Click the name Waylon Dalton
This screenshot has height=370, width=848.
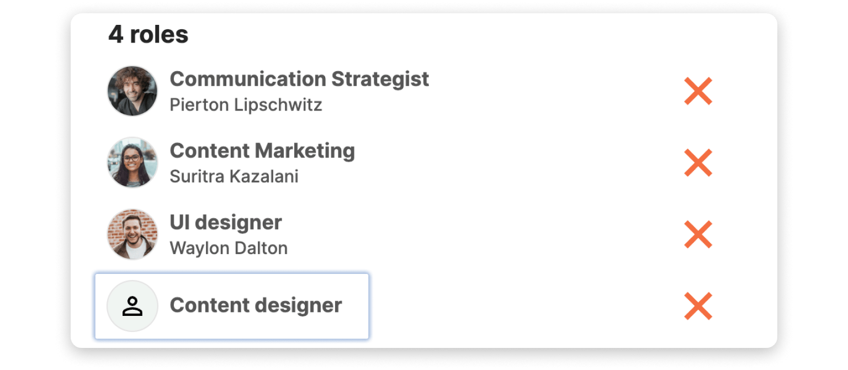click(x=229, y=249)
